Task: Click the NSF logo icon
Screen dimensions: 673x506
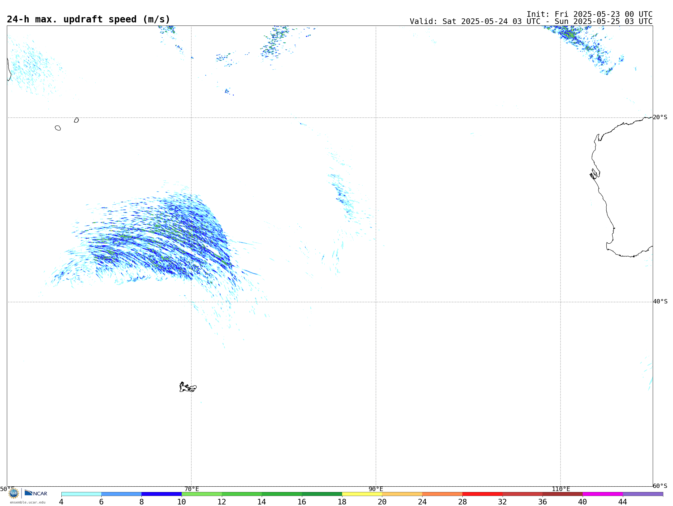Action: pos(14,493)
